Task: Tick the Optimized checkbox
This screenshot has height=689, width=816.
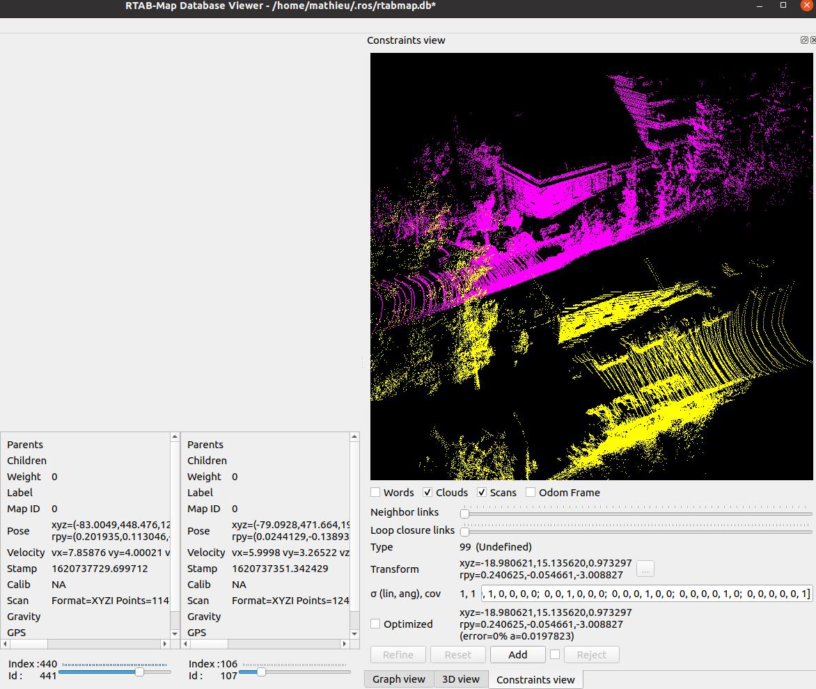Action: pos(375,624)
